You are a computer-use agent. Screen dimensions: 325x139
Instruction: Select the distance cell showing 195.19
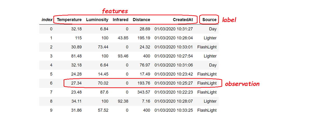[144, 38]
